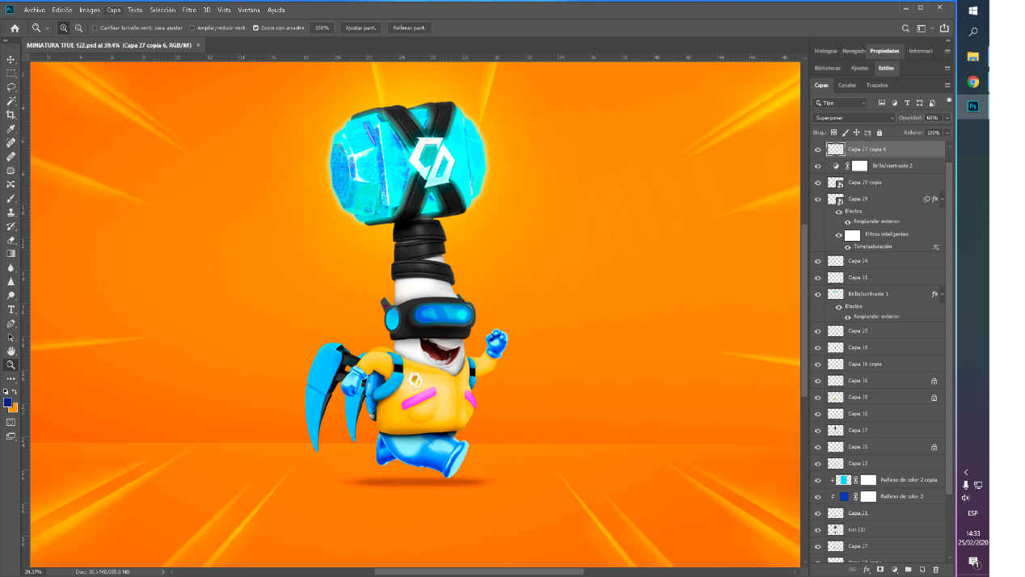The height and width of the screenshot is (577, 1025).
Task: Select the Hand tool
Action: coord(11,352)
